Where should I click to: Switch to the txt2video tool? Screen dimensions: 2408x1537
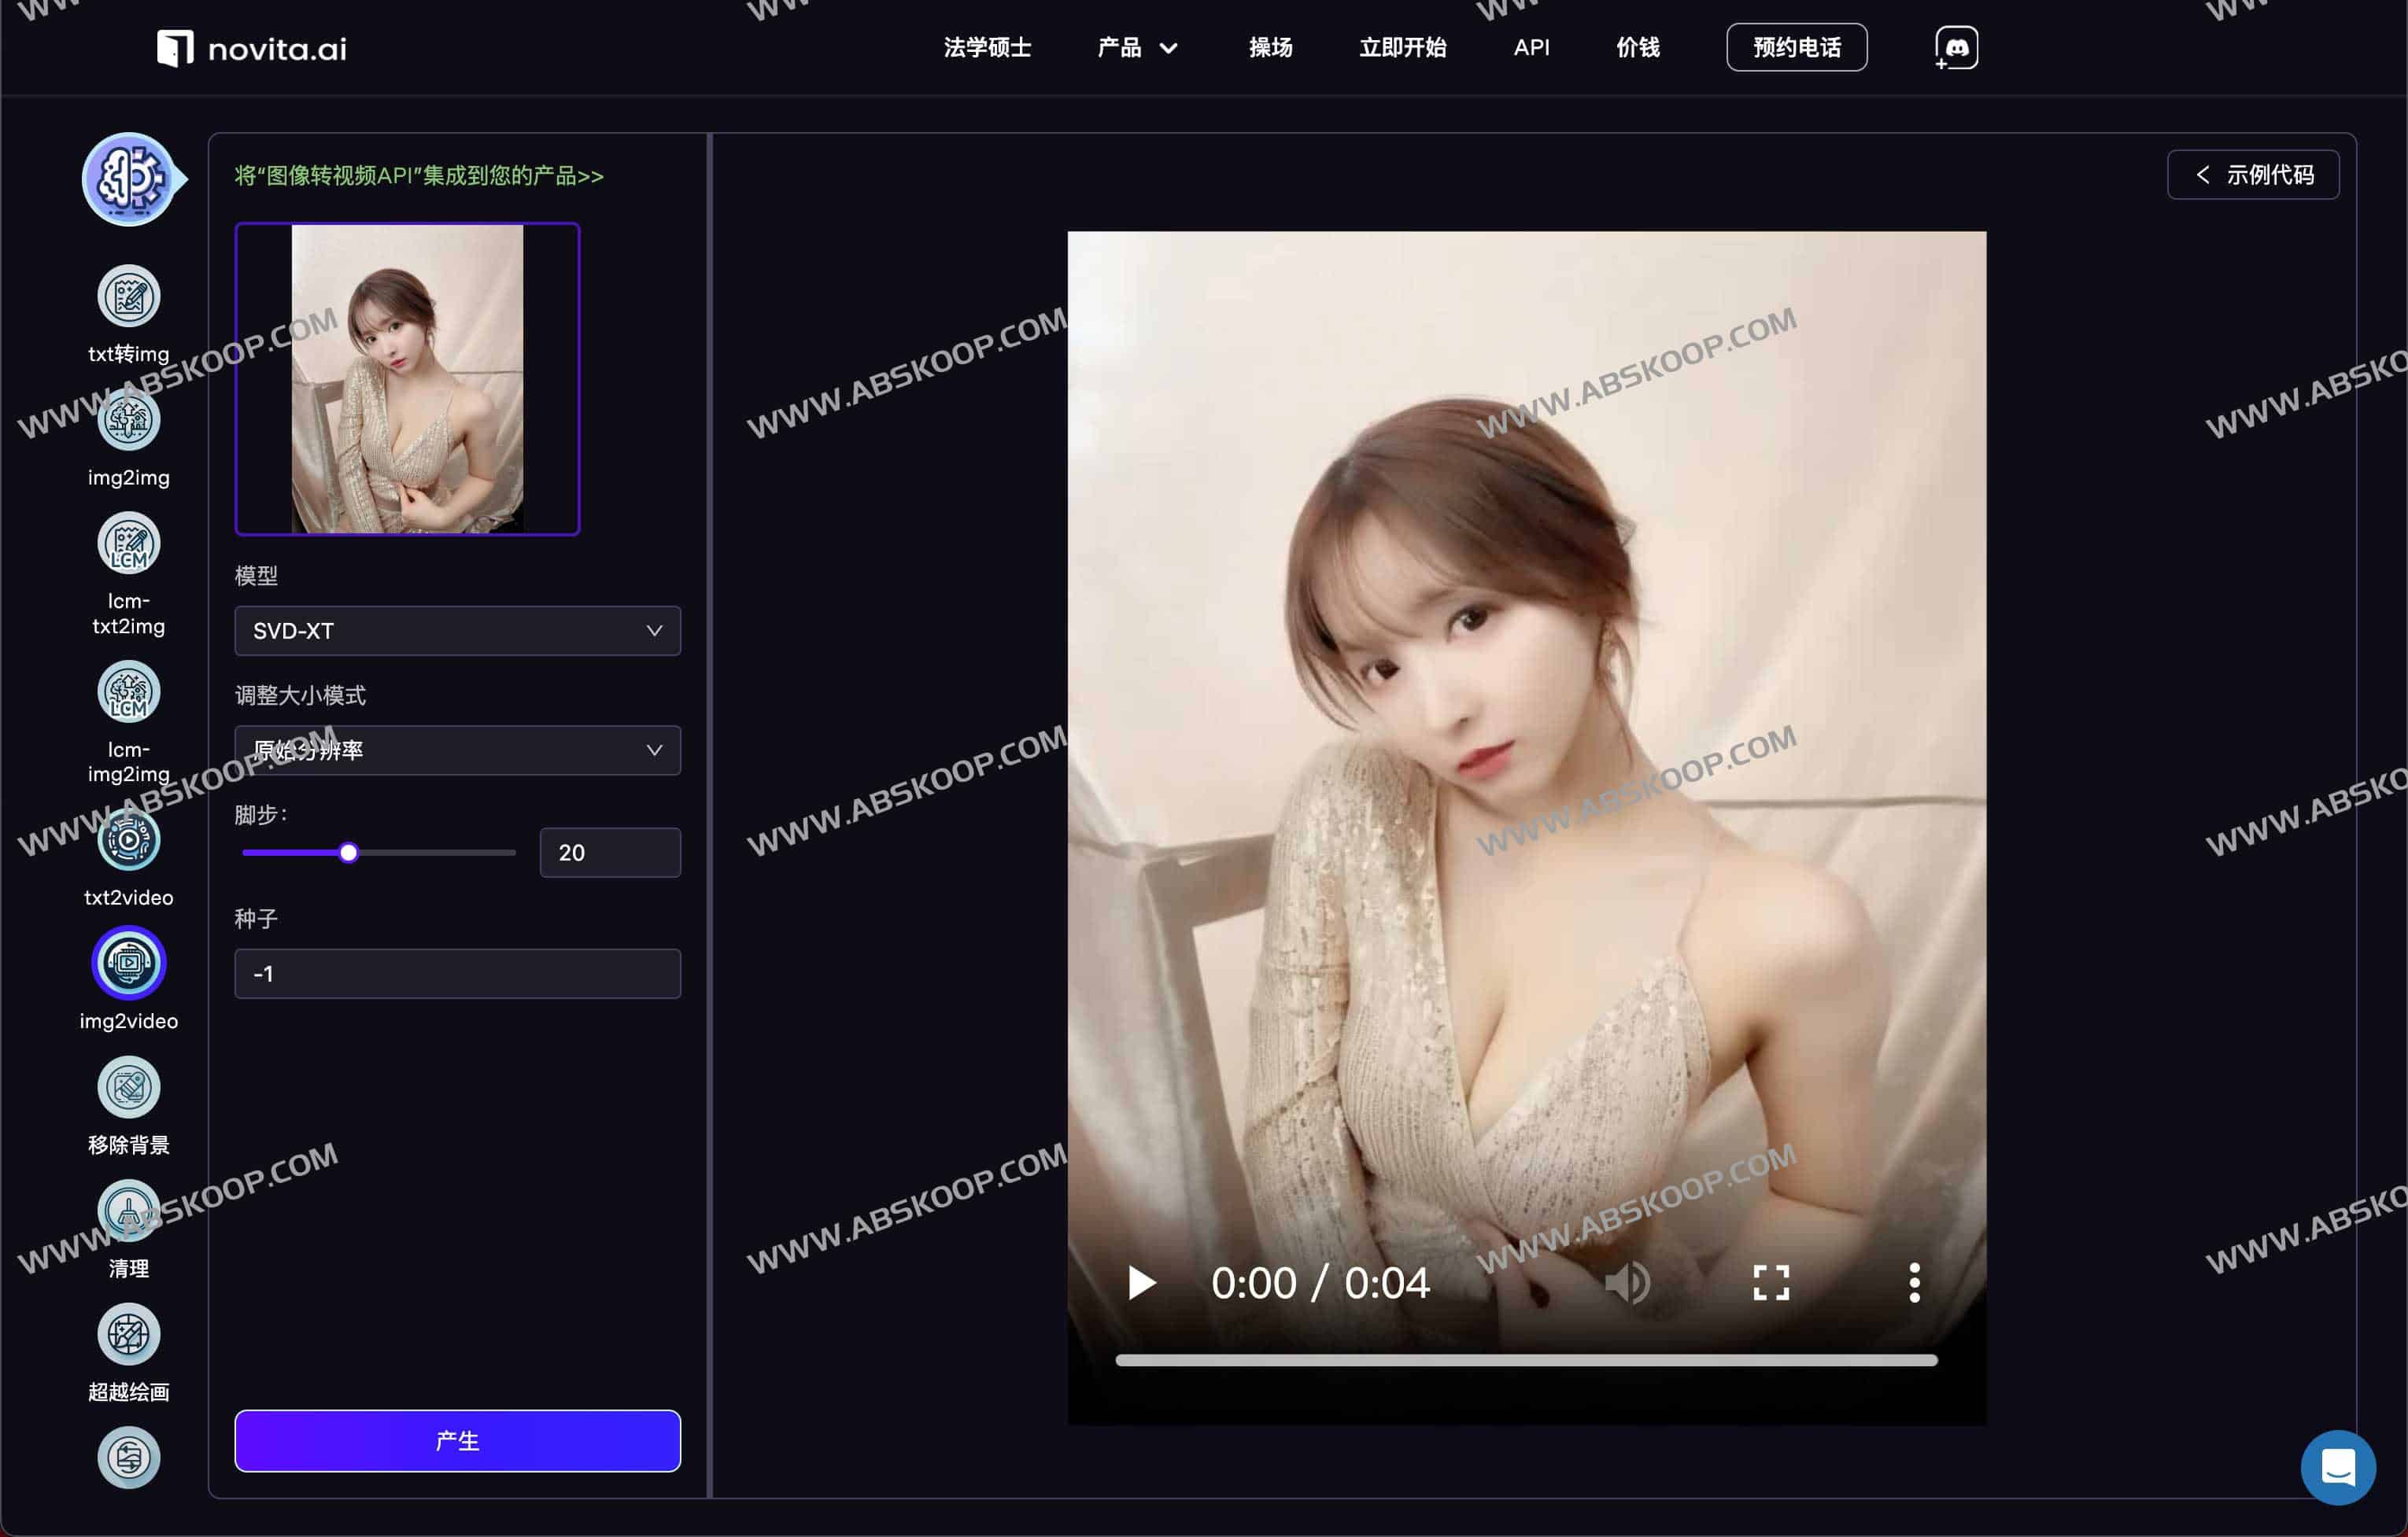128,839
